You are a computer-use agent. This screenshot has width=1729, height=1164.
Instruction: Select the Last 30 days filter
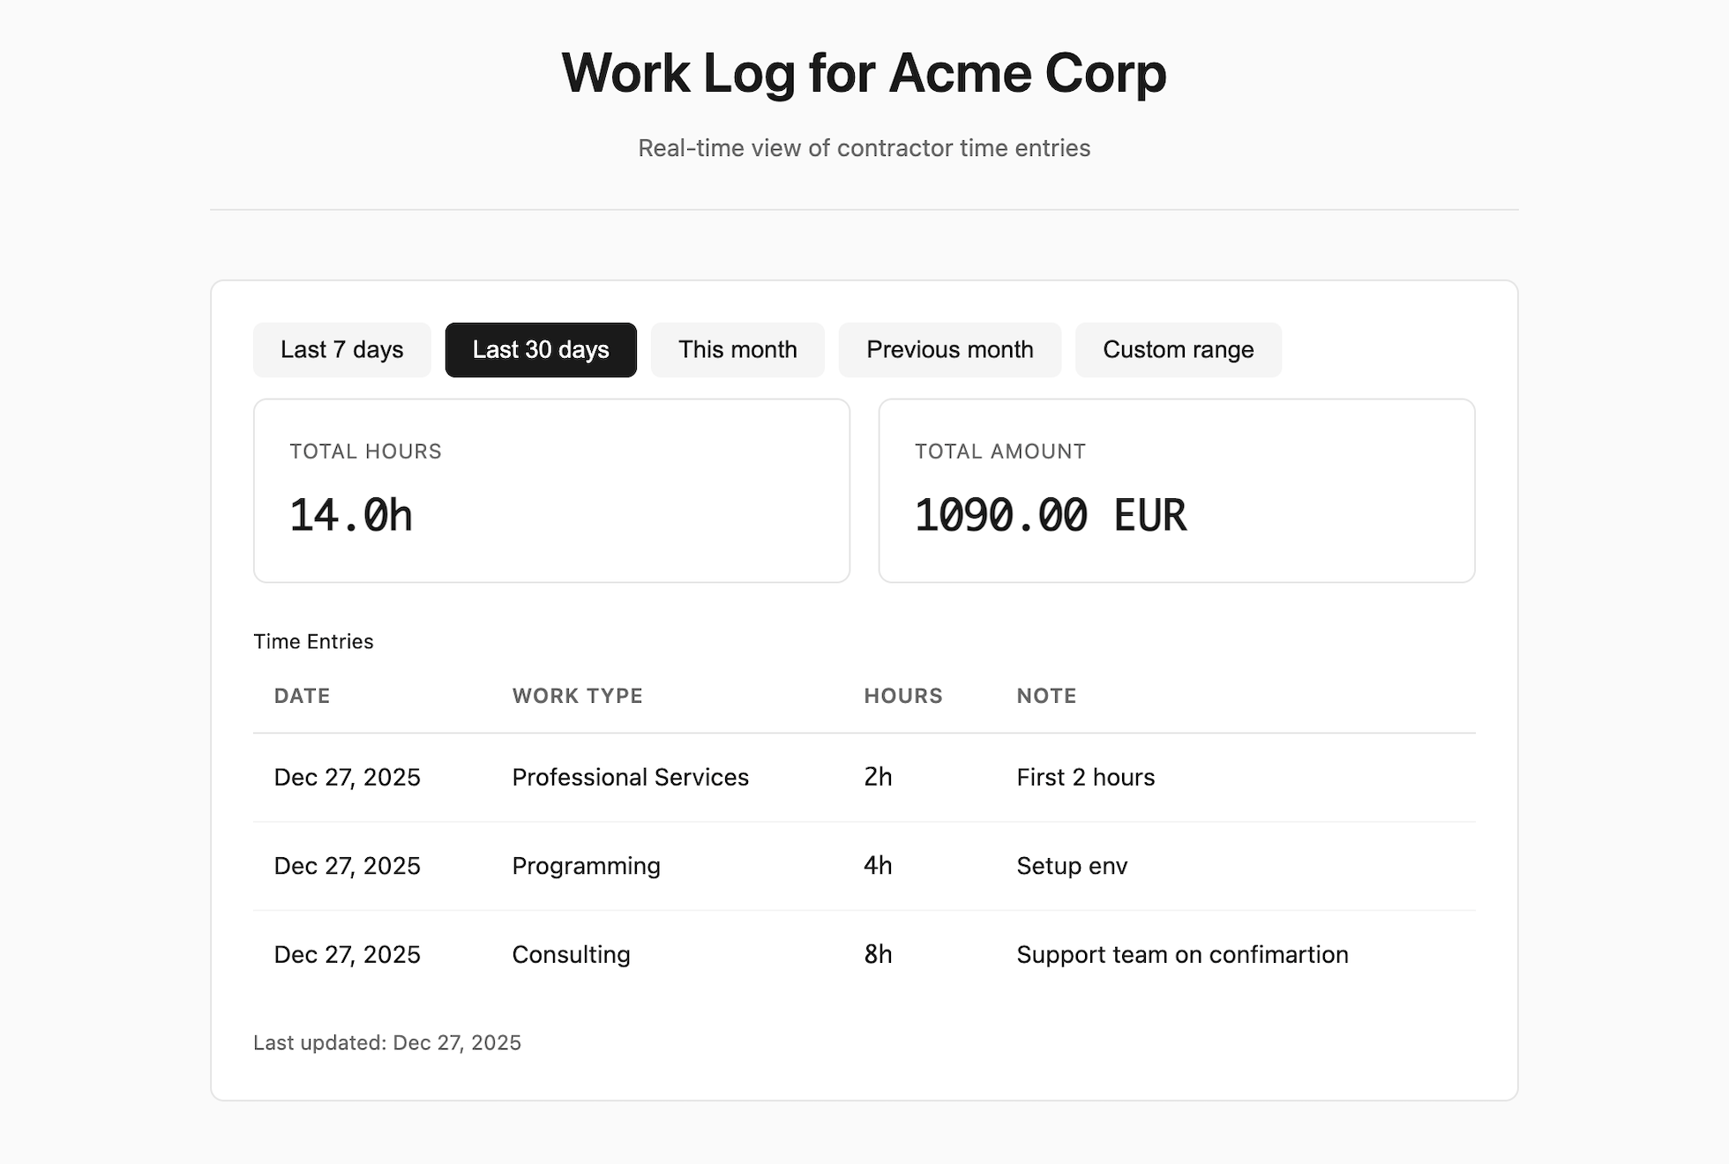coord(540,349)
